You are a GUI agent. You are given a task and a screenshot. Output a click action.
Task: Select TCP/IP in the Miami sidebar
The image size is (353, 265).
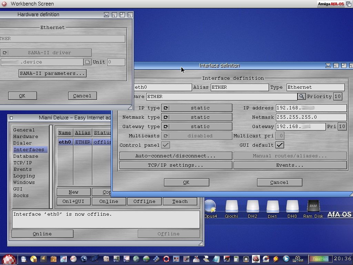click(22, 163)
